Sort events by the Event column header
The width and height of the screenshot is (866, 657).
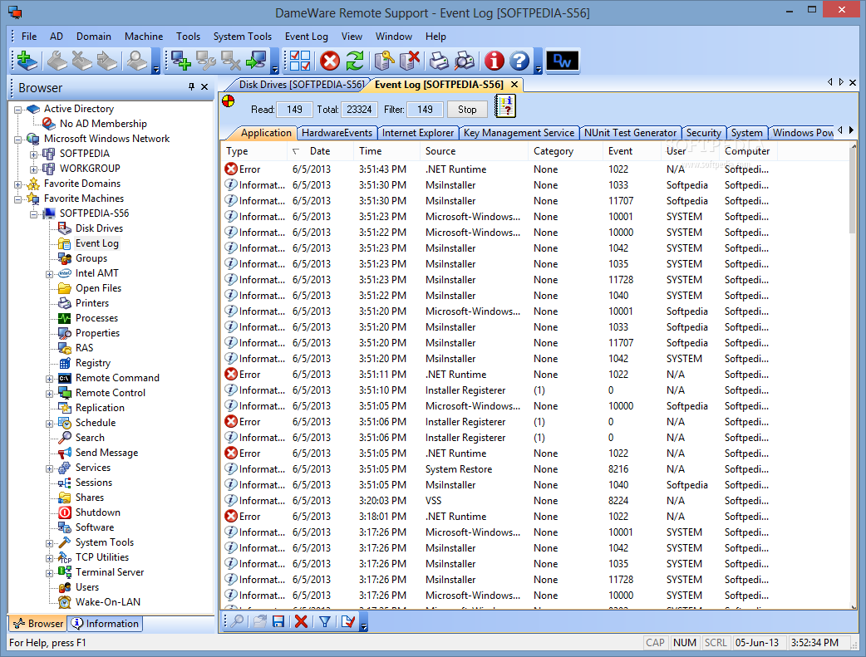tap(632, 150)
